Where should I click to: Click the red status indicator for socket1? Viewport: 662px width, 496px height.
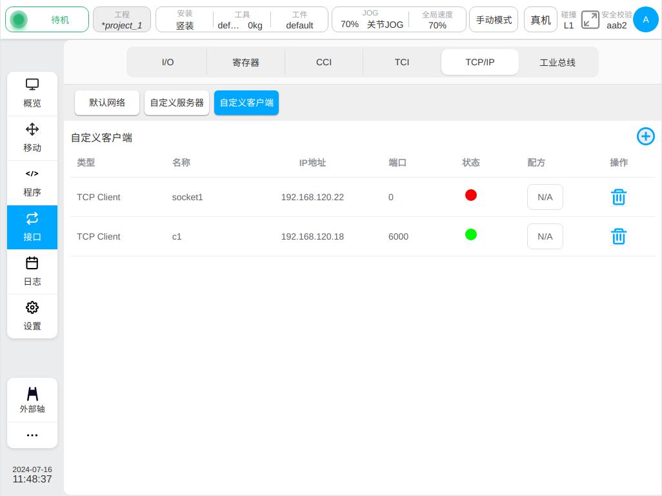(x=471, y=195)
